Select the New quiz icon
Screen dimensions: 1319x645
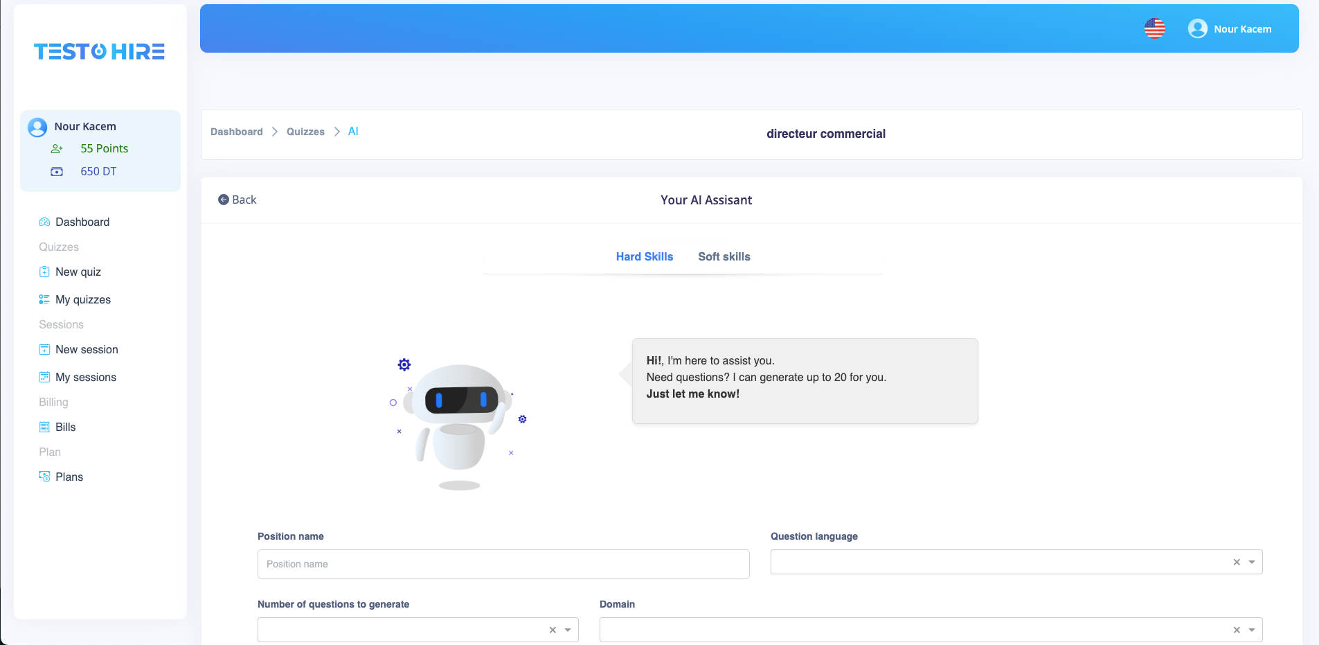click(44, 272)
